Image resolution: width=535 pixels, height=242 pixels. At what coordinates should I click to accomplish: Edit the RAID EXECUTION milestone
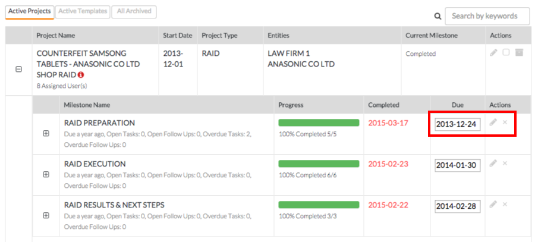493,163
